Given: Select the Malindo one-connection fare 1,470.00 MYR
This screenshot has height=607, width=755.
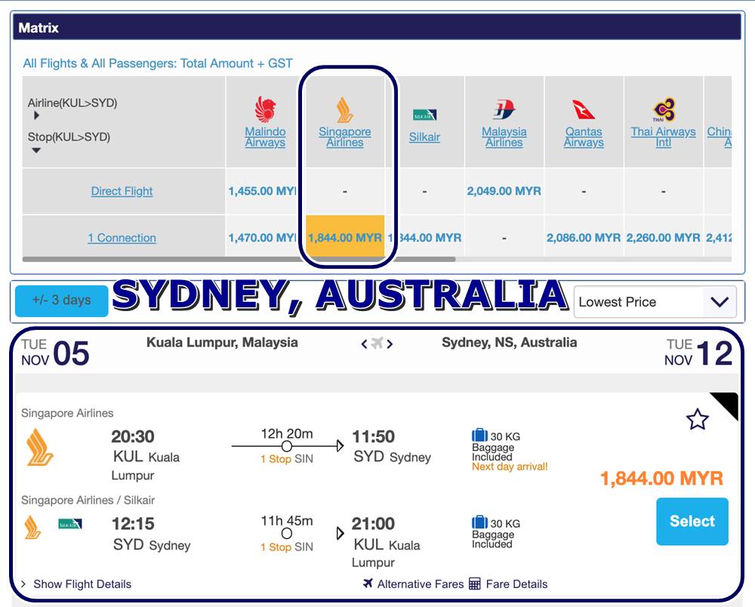Looking at the screenshot, I should click(263, 238).
